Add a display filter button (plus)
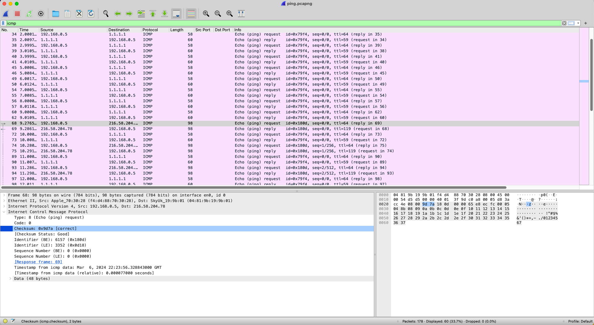This screenshot has height=325, width=594. (586, 23)
